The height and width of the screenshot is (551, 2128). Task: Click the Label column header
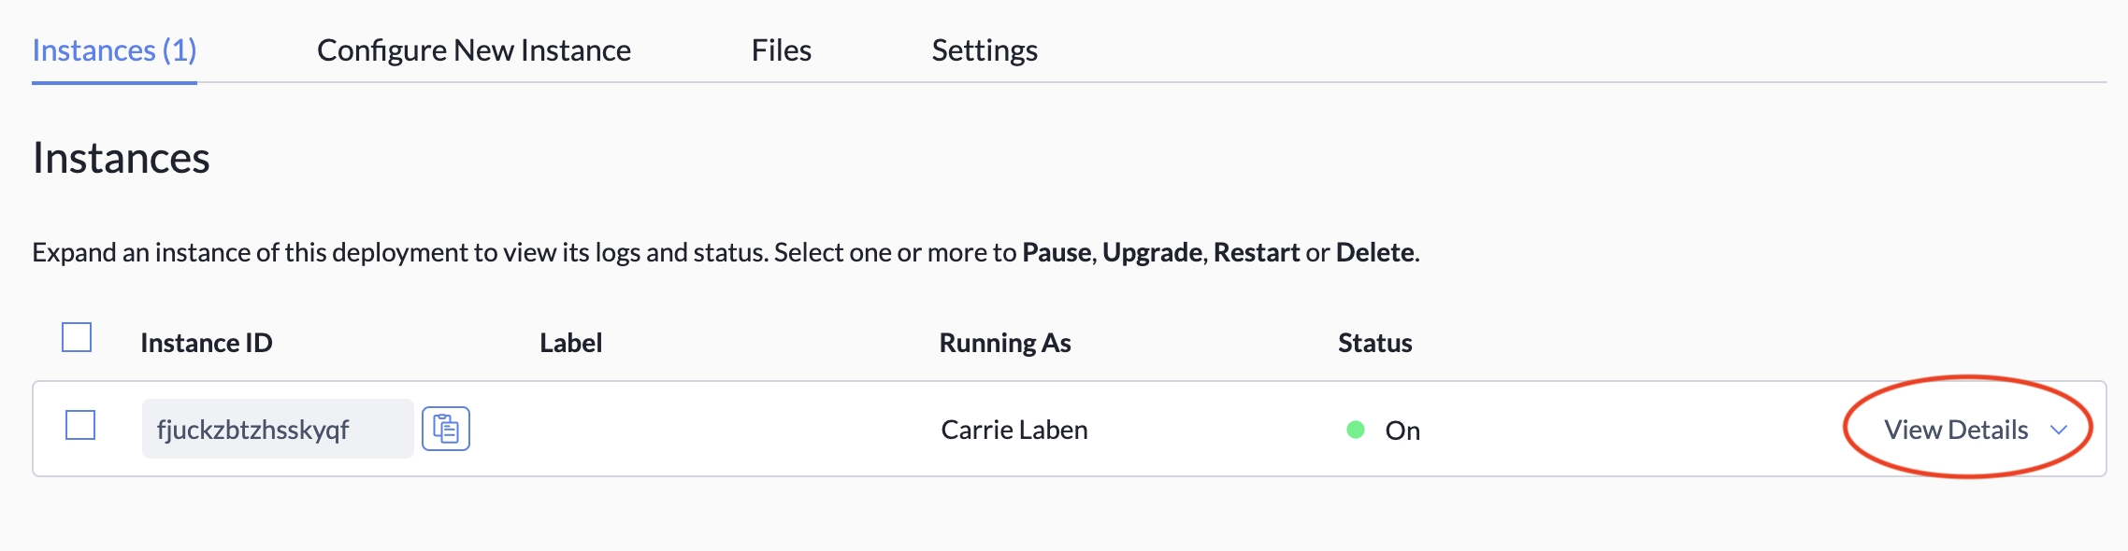[x=571, y=343]
